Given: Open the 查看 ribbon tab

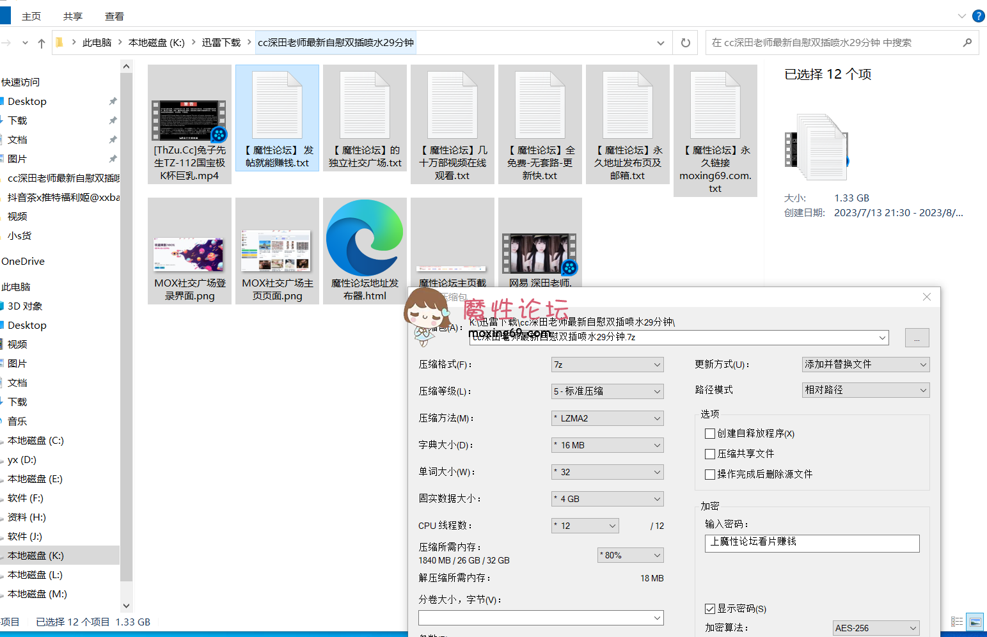Looking at the screenshot, I should 114,16.
